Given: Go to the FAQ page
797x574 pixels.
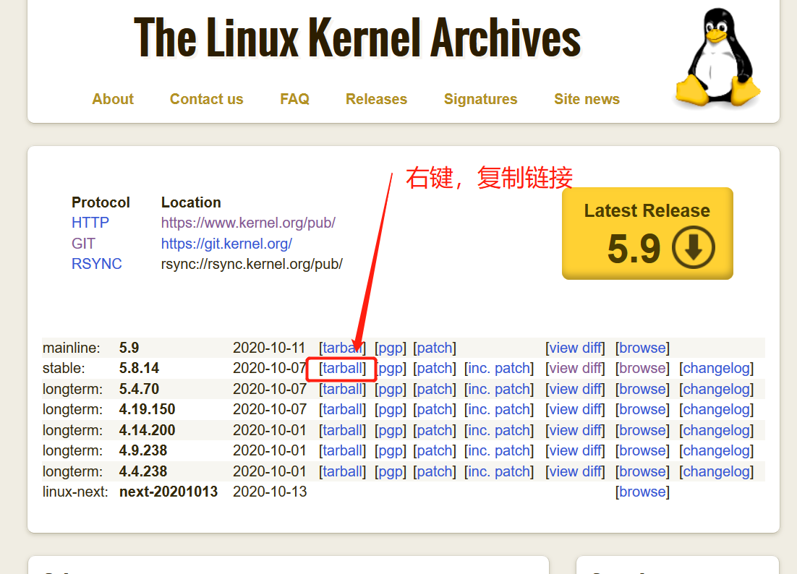Looking at the screenshot, I should click(x=295, y=99).
